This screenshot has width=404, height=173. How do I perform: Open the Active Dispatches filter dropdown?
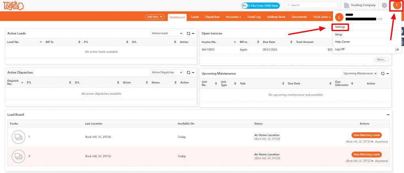[x=167, y=72]
